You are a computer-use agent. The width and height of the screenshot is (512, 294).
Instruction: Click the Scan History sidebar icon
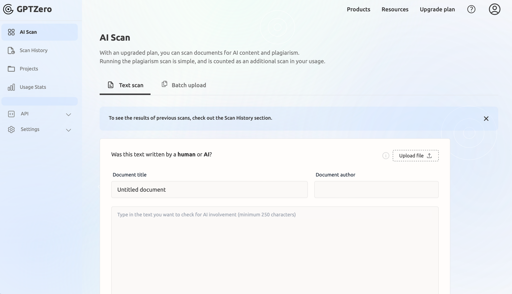[11, 50]
